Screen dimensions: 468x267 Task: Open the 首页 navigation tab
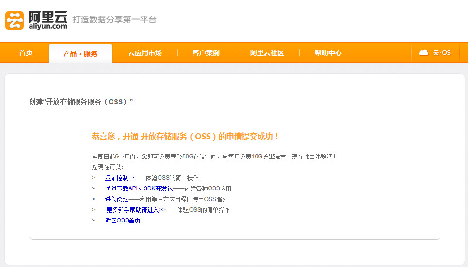[x=26, y=53]
